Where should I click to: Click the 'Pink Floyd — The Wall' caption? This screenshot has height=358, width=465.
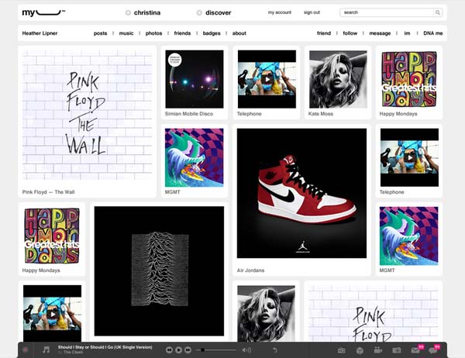[48, 192]
